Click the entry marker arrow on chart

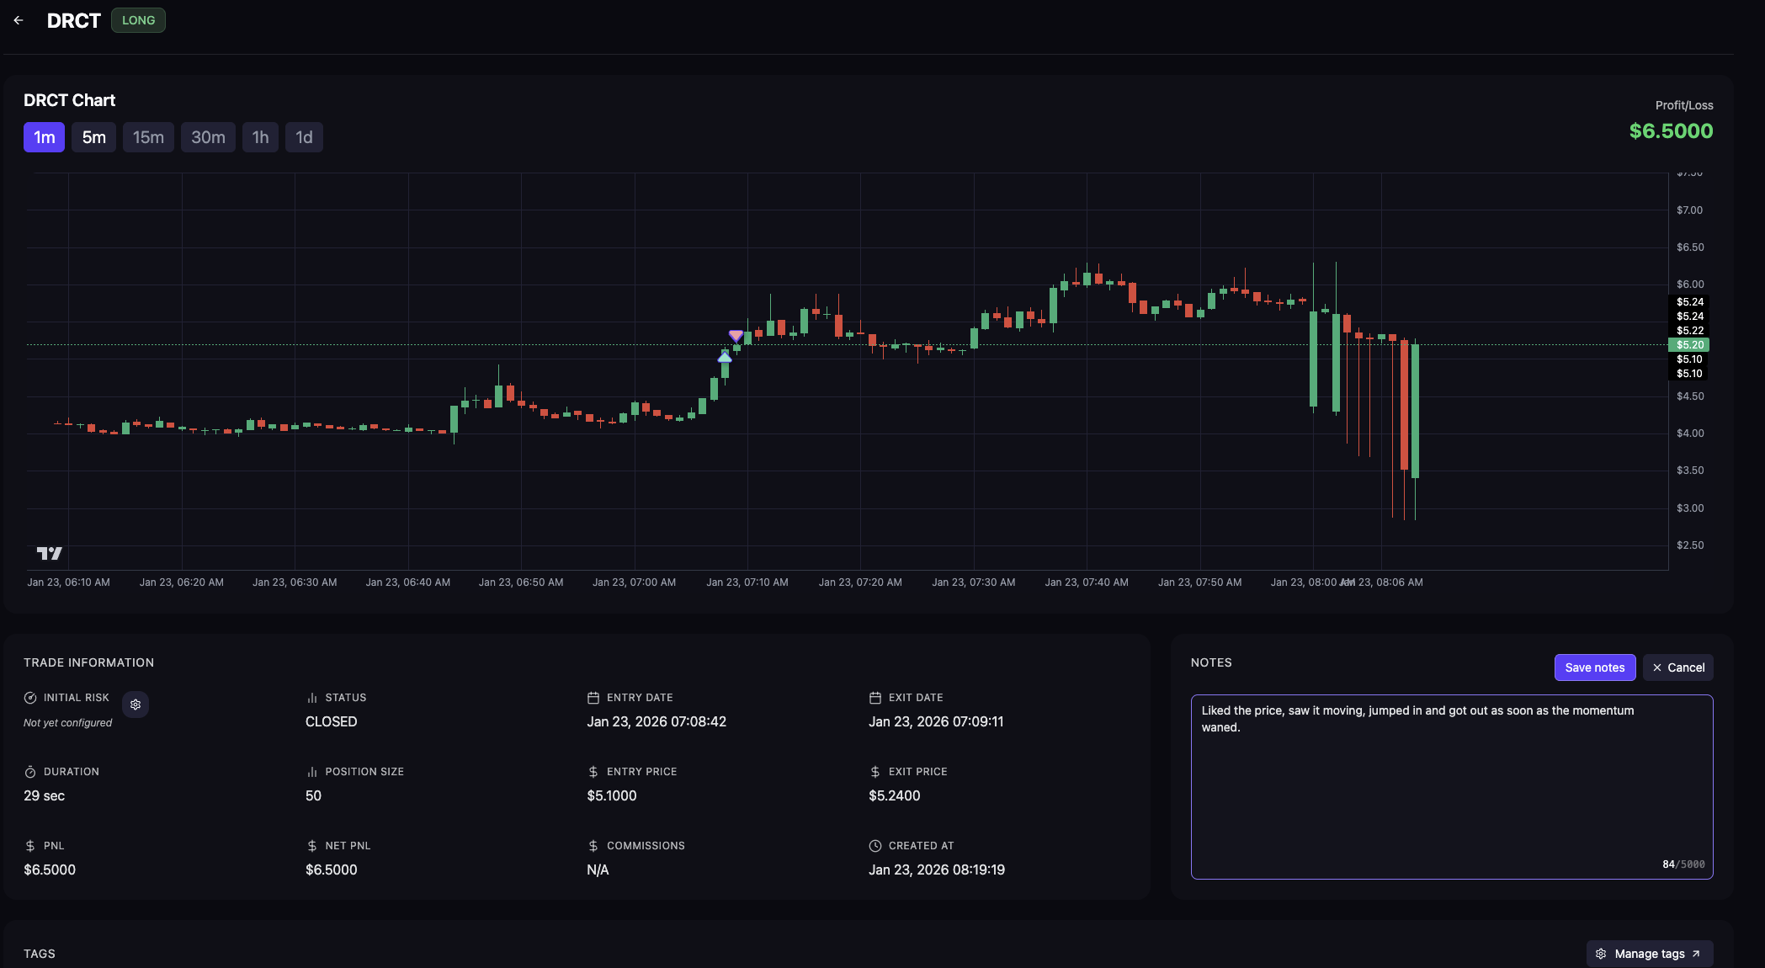[x=725, y=358]
